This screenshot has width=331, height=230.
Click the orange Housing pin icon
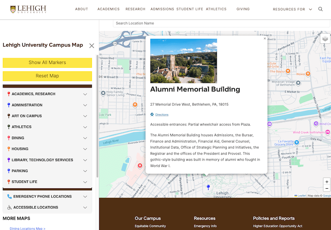tap(9, 149)
